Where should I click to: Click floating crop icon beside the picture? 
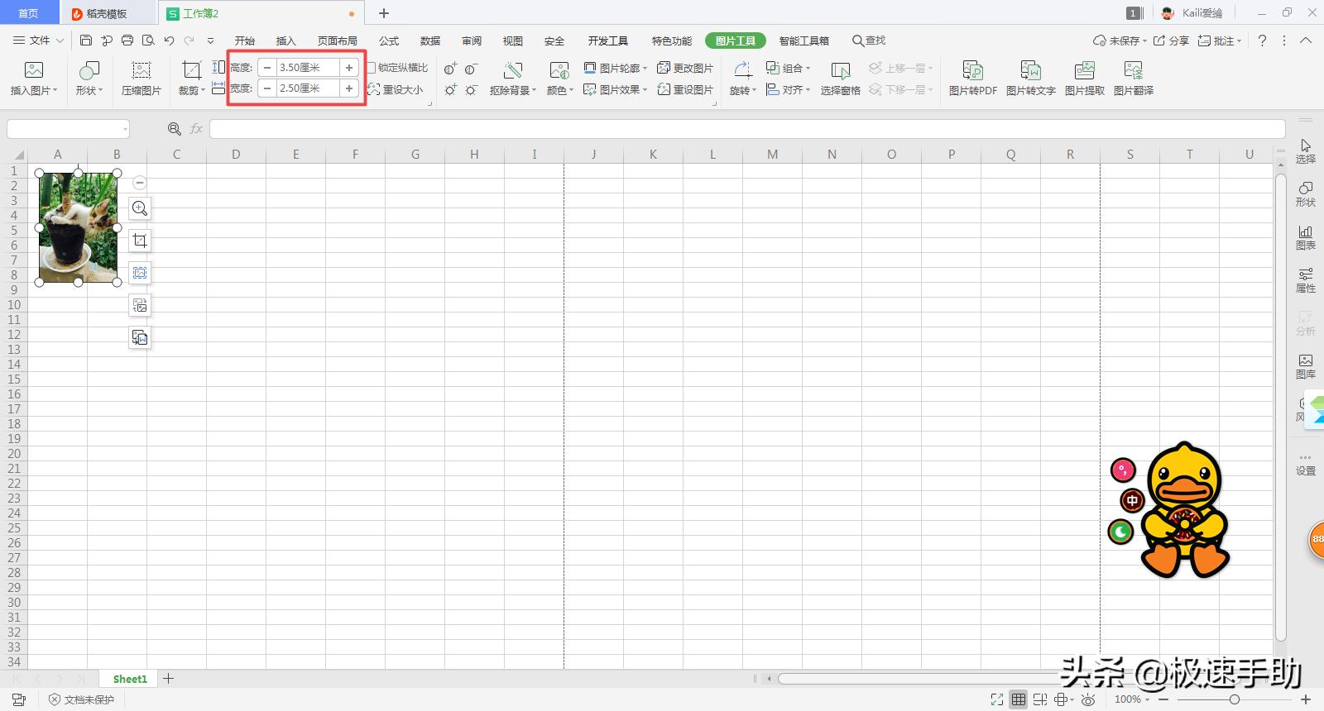pos(140,241)
